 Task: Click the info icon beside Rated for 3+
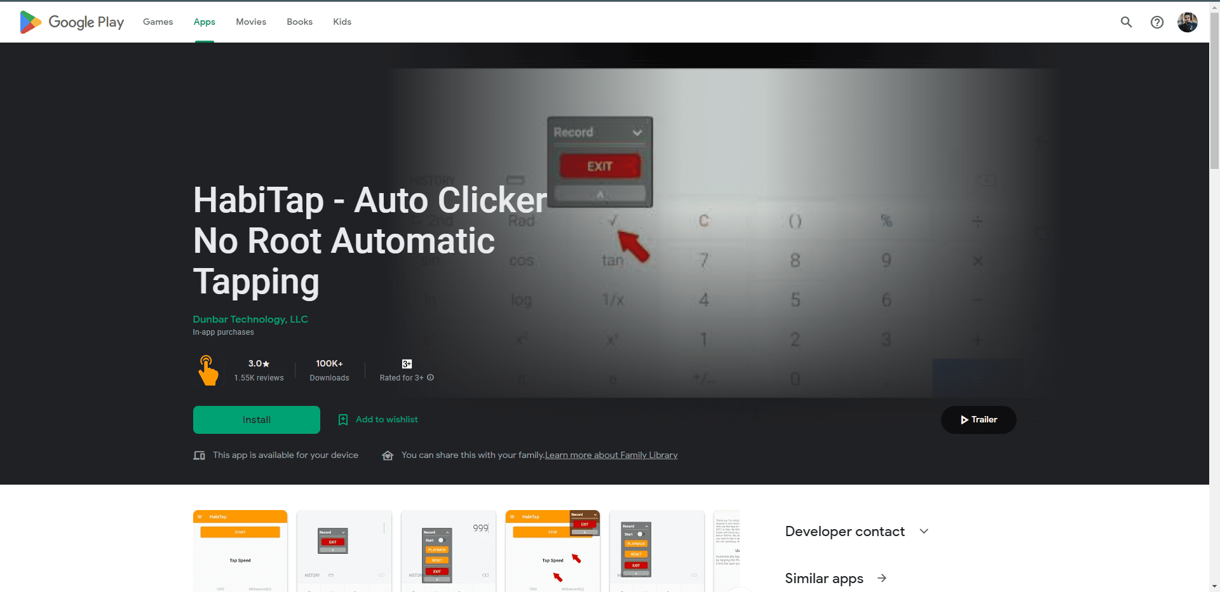(430, 377)
